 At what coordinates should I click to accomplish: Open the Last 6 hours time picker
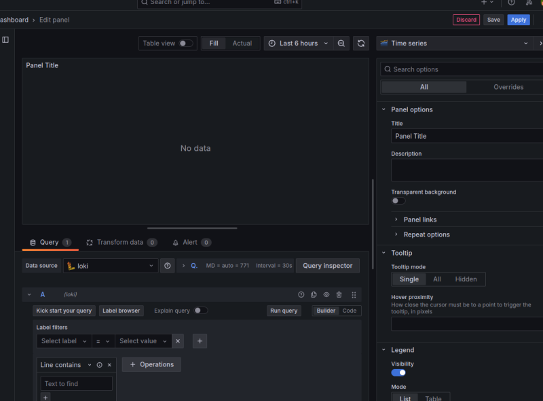298,43
